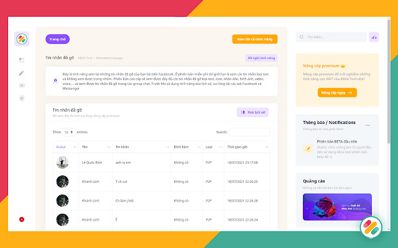Click avatar in 'Ch làm j hết' row
Image resolution: width=398 pixels, height=248 pixels.
62,200
